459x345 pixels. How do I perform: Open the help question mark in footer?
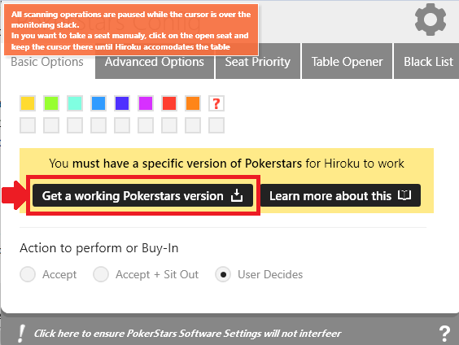pos(444,334)
